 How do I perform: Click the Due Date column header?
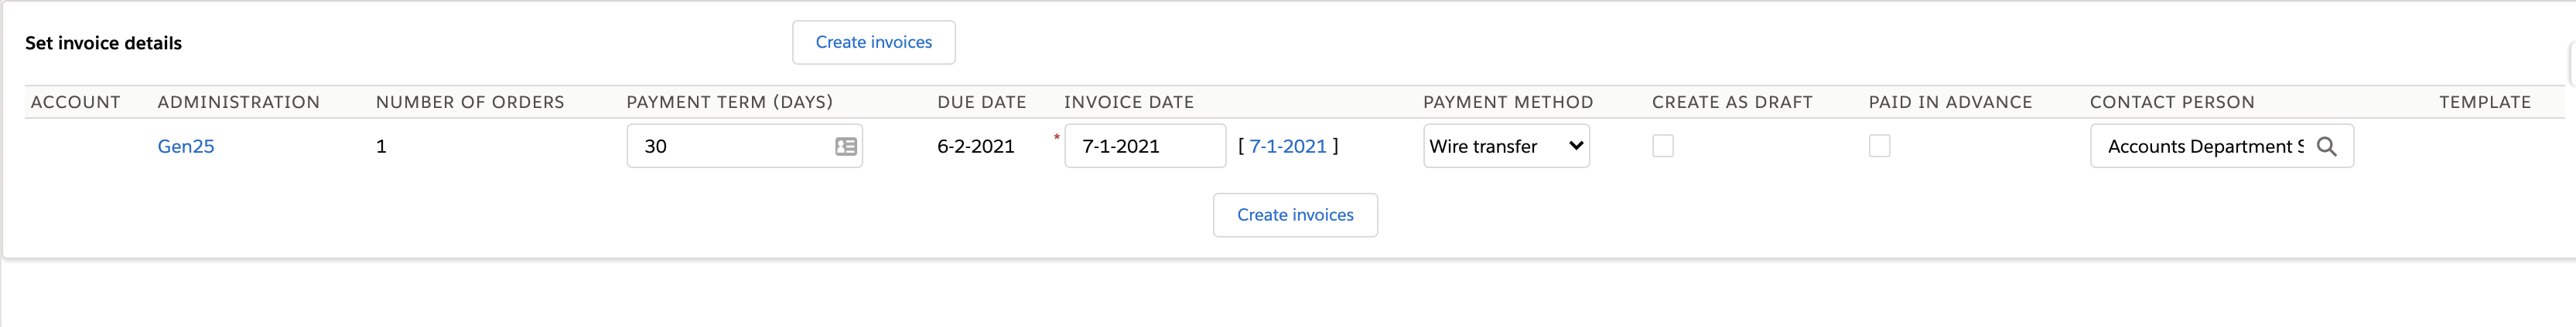981,102
